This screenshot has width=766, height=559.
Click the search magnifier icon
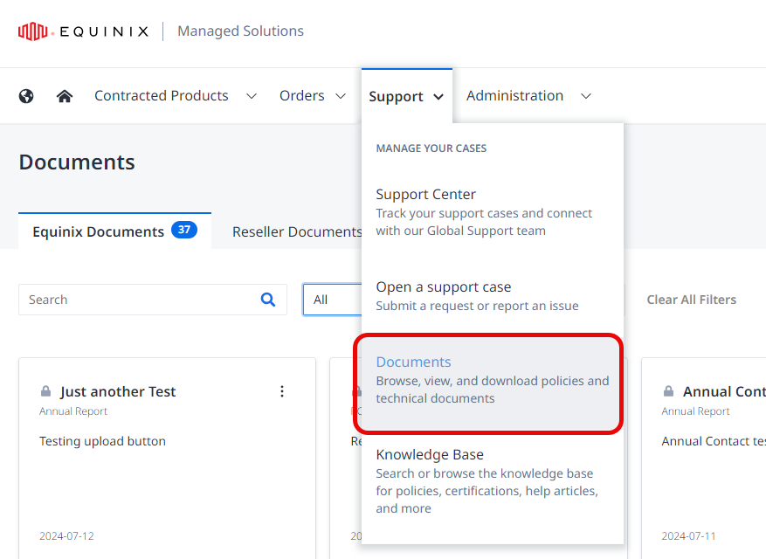point(268,300)
